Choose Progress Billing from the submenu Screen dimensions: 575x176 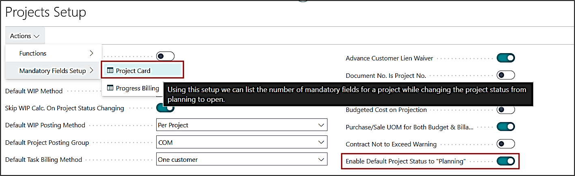[x=137, y=88]
